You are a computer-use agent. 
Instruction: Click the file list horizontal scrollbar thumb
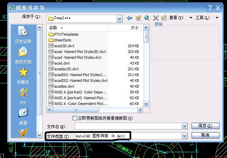coord(76,110)
